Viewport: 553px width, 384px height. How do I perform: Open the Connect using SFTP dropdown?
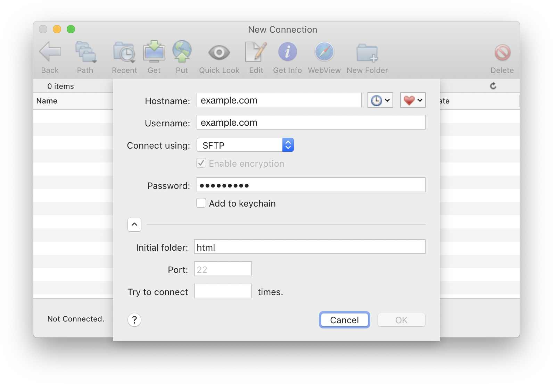click(245, 145)
